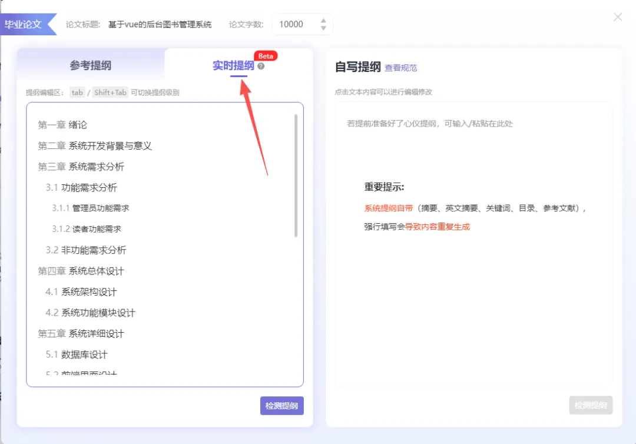
Task: Click the help icon beside 实时提纲
Action: coord(260,66)
